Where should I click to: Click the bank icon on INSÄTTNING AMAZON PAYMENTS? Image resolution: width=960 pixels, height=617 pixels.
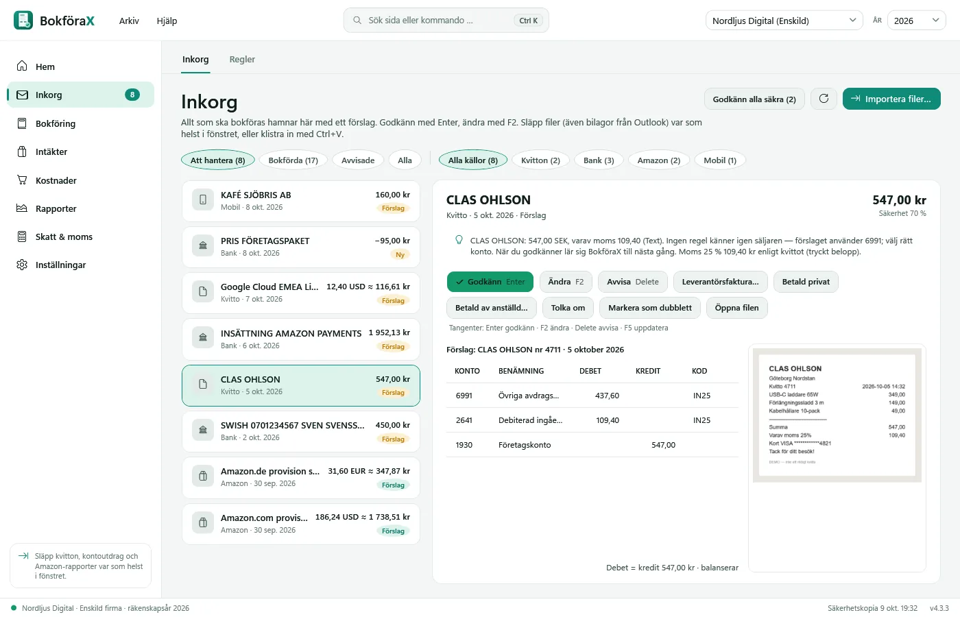tap(203, 337)
